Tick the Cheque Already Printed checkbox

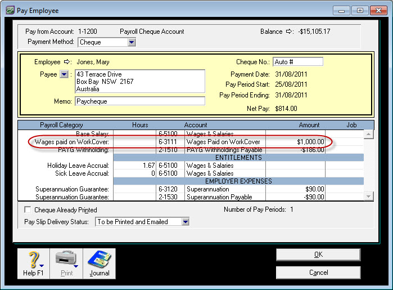[28, 210]
